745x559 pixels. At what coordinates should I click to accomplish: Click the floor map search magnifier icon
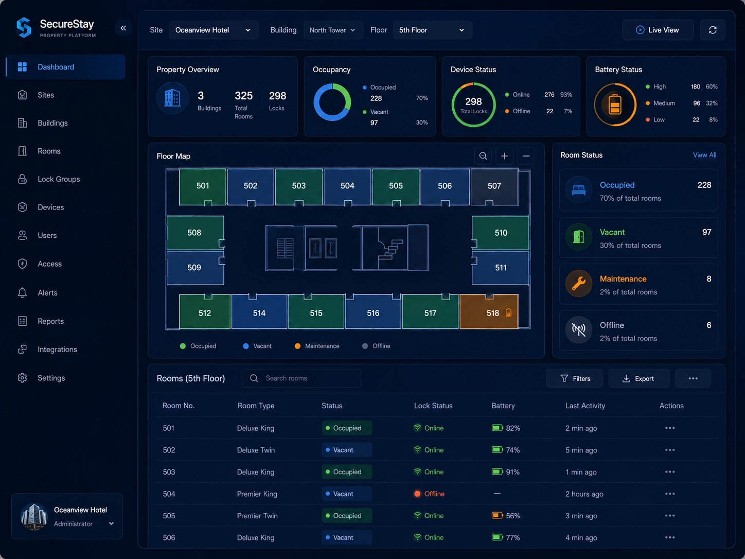tap(483, 156)
